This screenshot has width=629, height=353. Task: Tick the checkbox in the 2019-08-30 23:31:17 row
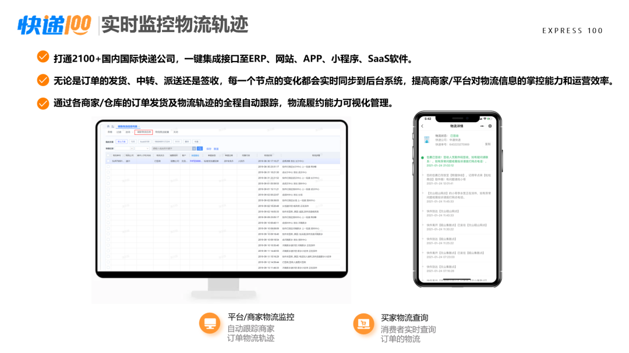tap(108, 167)
